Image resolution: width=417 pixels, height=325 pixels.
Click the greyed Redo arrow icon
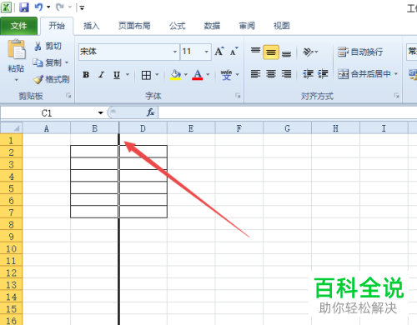coord(59,7)
